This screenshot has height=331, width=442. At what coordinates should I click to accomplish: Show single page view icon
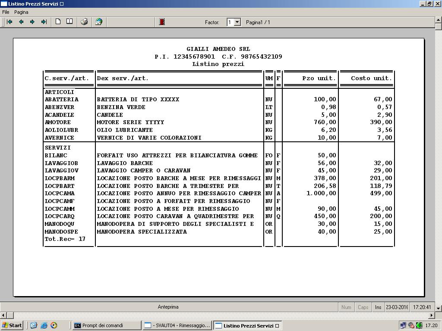pyautogui.click(x=58, y=22)
